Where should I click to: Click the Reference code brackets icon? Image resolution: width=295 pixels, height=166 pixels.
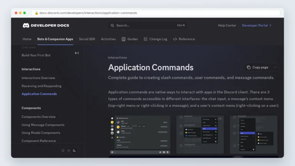point(175,39)
